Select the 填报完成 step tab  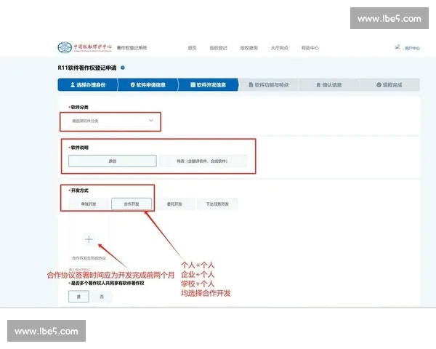click(x=389, y=84)
